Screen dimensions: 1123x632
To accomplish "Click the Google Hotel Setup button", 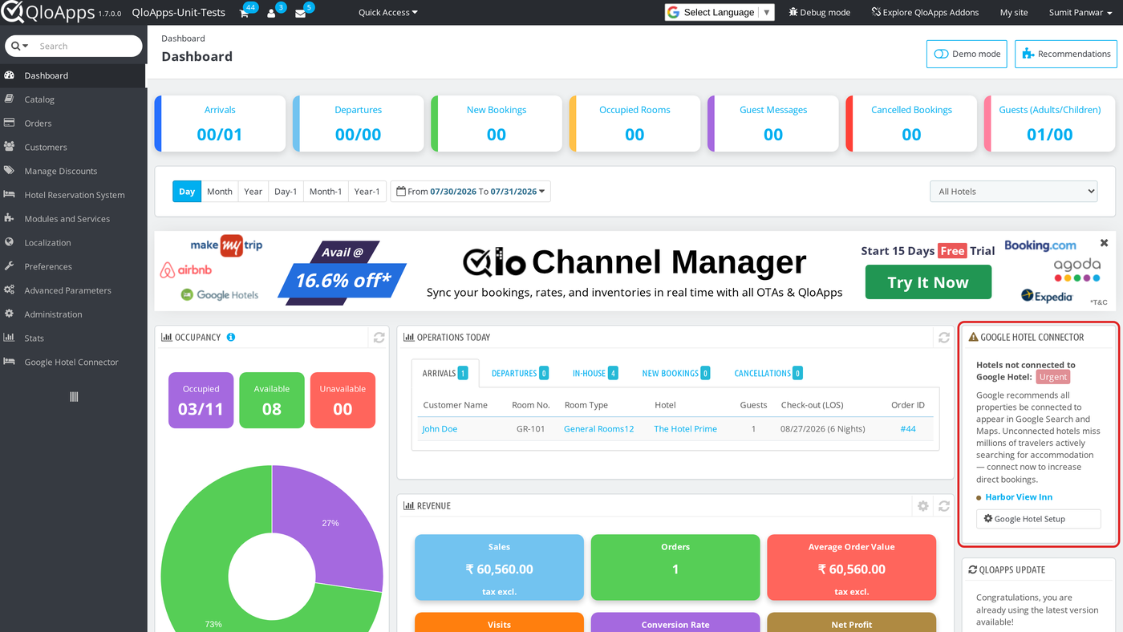I will (1038, 519).
